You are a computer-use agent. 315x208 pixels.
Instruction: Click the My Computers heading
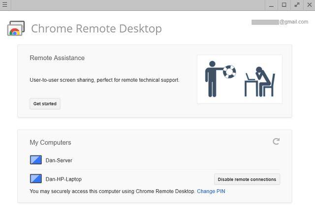click(x=50, y=143)
